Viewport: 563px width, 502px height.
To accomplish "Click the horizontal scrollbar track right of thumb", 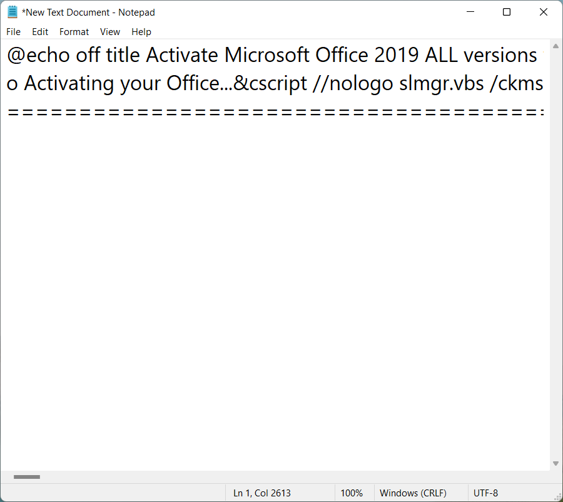I will point(281,477).
